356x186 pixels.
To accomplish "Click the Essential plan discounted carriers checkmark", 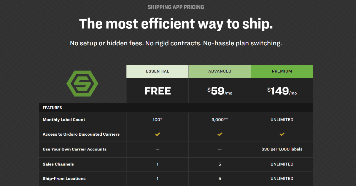I will click(x=158, y=134).
